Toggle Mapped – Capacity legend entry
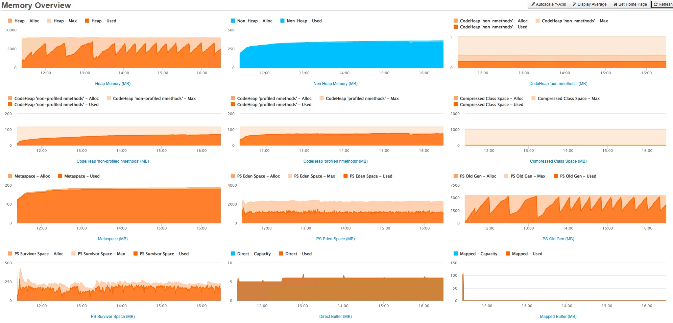This screenshot has height=323, width=673. pos(475,254)
